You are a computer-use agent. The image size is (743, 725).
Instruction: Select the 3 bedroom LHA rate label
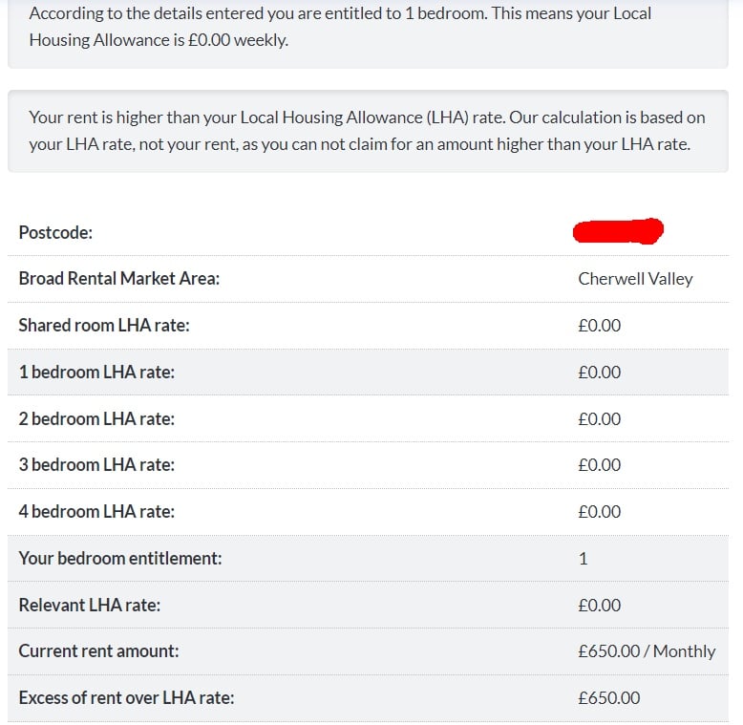pos(96,465)
